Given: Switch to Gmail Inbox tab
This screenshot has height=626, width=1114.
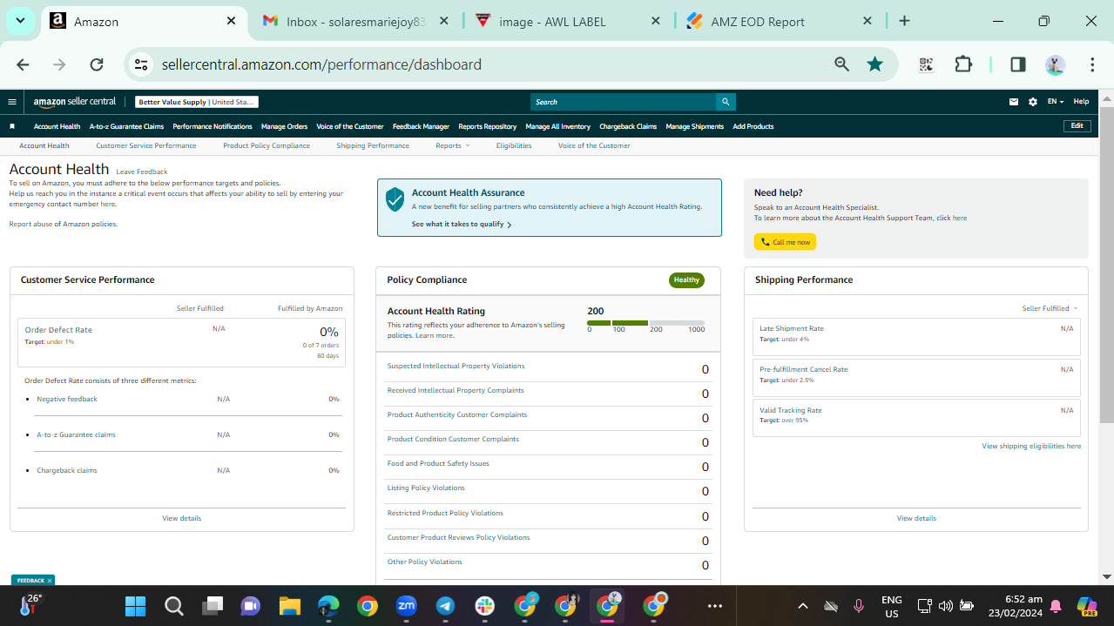Looking at the screenshot, I should click(x=355, y=22).
